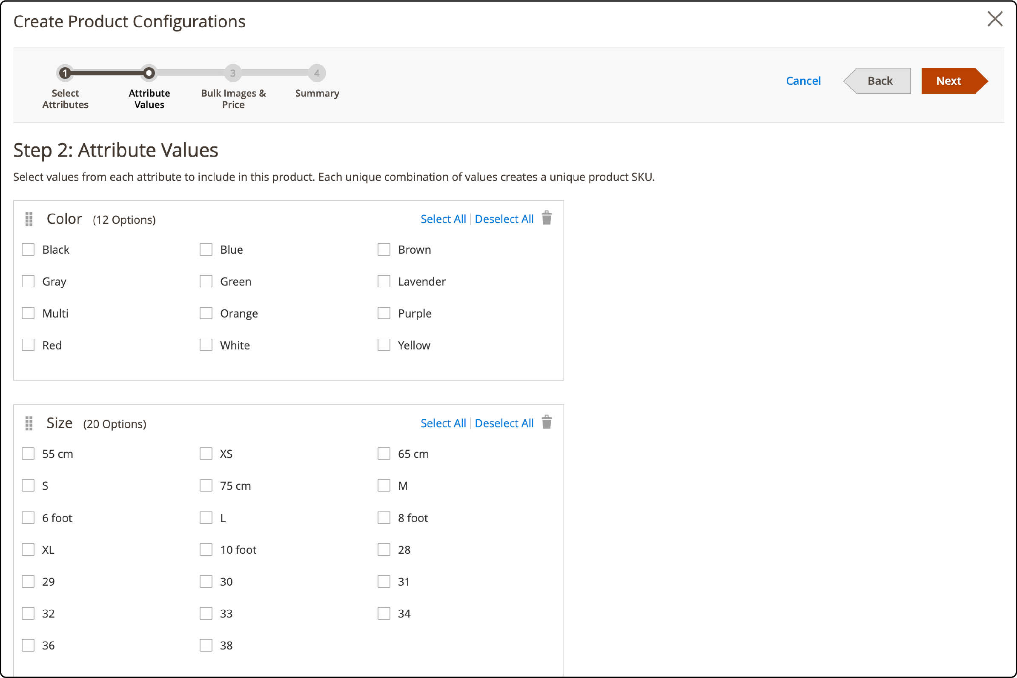Click the delete icon for Color attribute

click(x=547, y=218)
